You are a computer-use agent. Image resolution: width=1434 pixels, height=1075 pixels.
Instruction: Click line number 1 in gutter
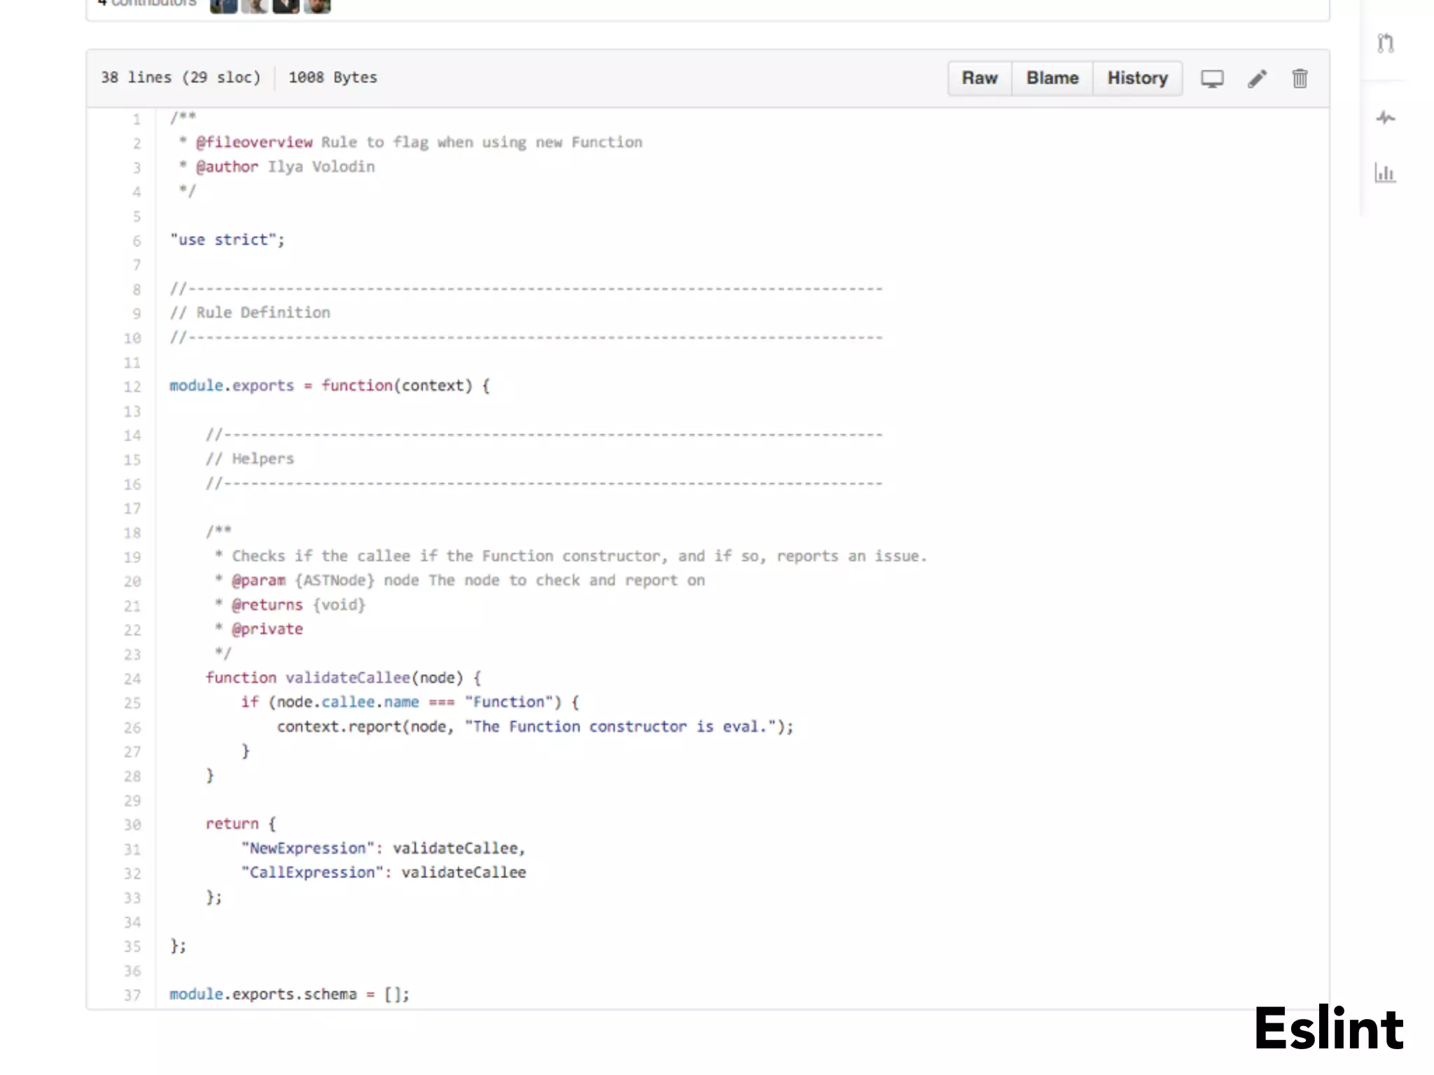137,120
